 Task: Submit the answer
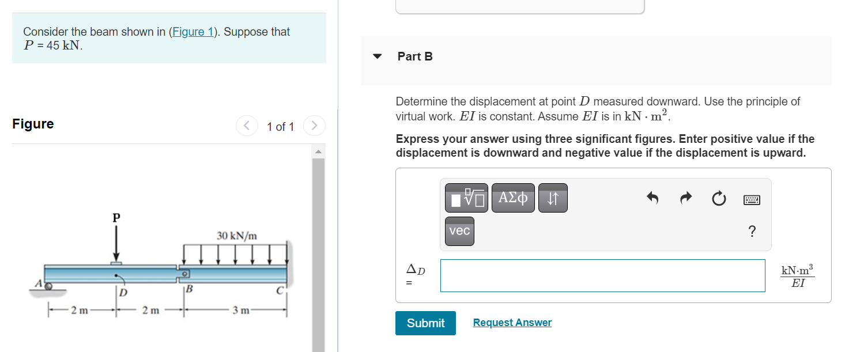pos(425,323)
